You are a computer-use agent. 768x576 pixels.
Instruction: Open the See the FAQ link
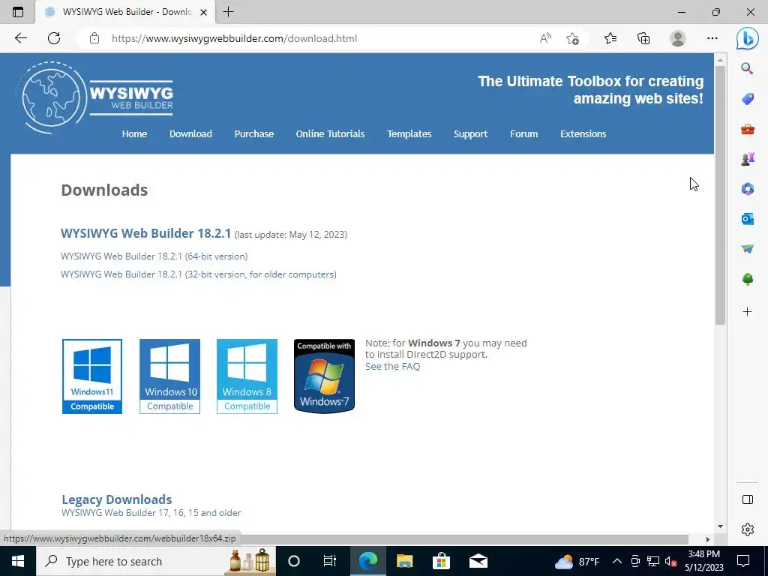pos(392,366)
